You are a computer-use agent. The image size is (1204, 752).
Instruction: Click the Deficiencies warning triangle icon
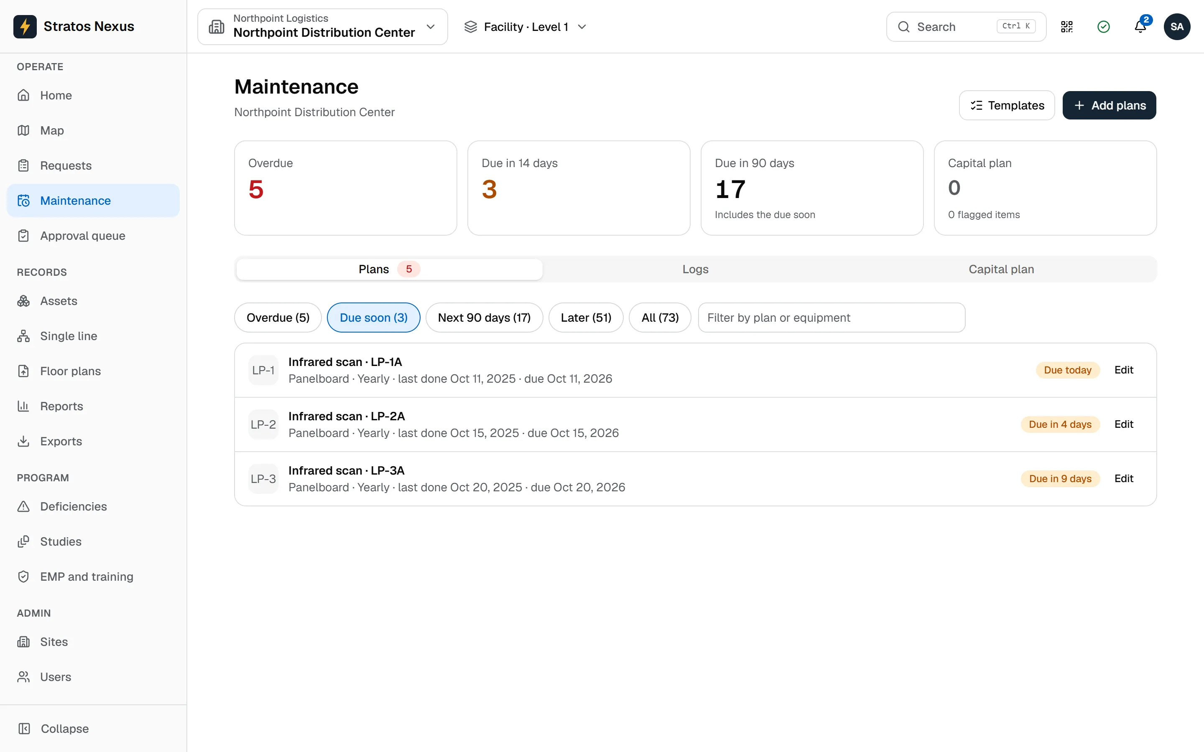pos(23,506)
